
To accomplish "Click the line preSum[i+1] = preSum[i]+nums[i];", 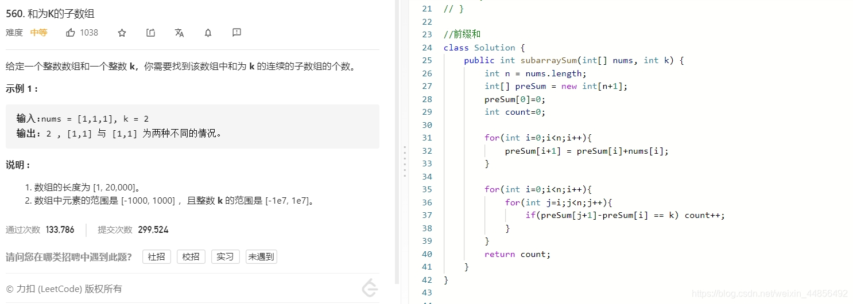I will pos(587,151).
